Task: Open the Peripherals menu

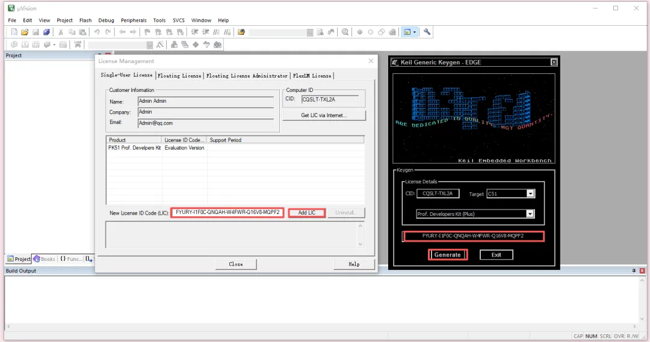Action: 134,20
